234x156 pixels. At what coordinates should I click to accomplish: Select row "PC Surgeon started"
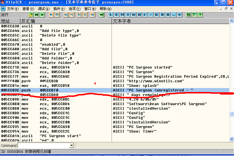point(115,67)
